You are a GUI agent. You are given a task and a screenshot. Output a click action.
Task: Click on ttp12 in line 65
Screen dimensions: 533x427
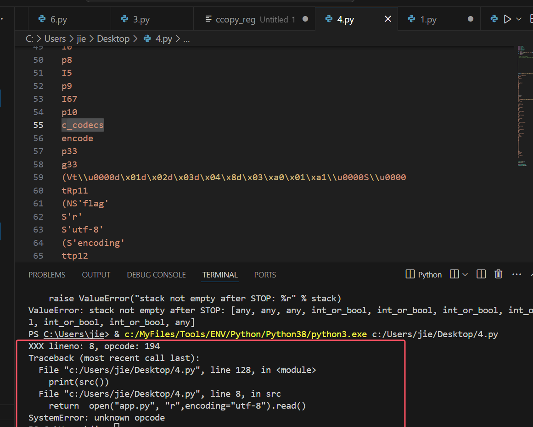click(75, 256)
